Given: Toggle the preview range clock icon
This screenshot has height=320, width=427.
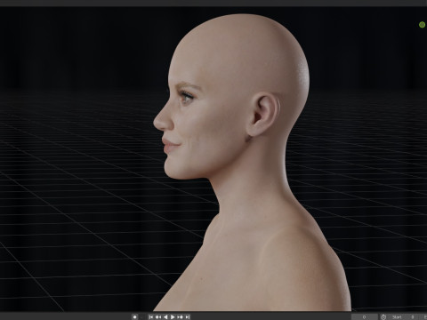Looking at the screenshot, I should [383, 317].
